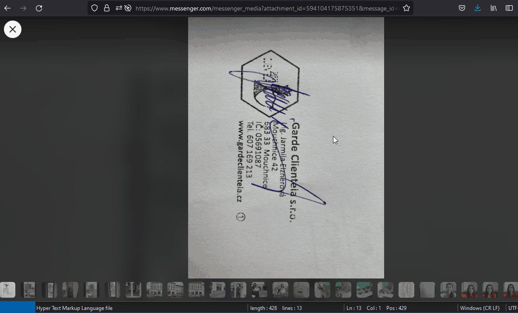Bookmark this page with the star

click(406, 8)
